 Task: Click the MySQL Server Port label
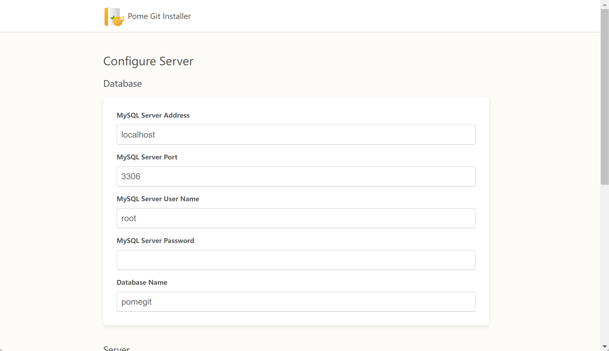pos(147,157)
